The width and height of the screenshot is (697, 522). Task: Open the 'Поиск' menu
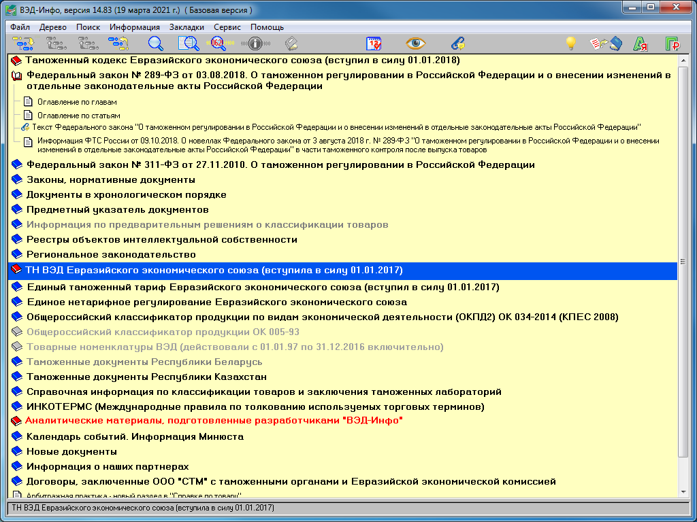[88, 27]
